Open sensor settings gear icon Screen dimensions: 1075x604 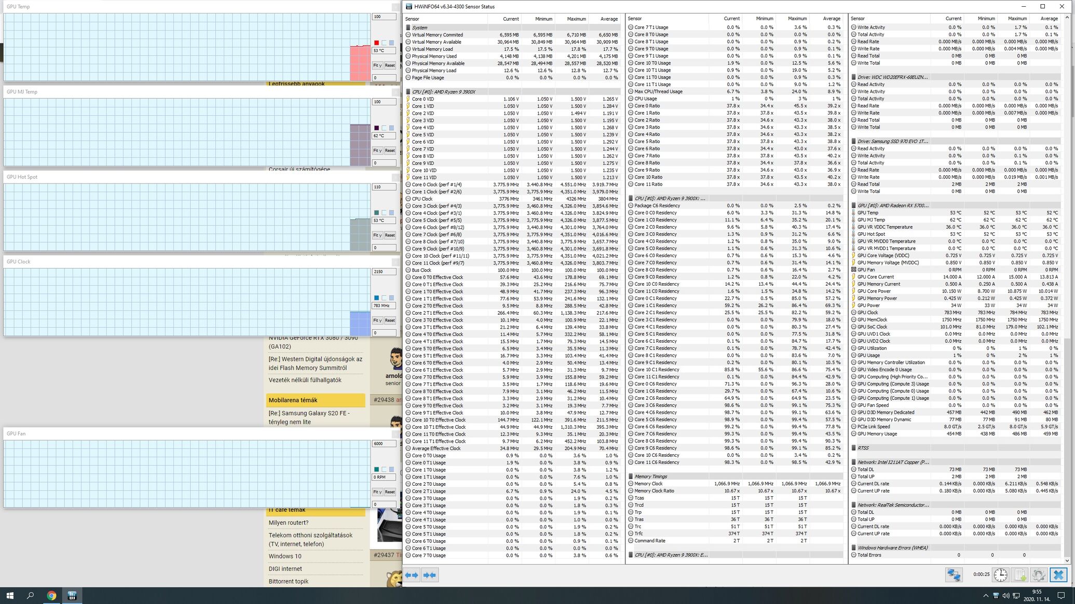1038,575
